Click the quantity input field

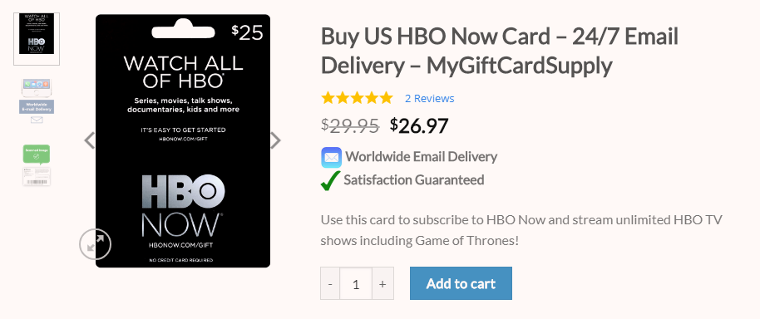coord(356,283)
